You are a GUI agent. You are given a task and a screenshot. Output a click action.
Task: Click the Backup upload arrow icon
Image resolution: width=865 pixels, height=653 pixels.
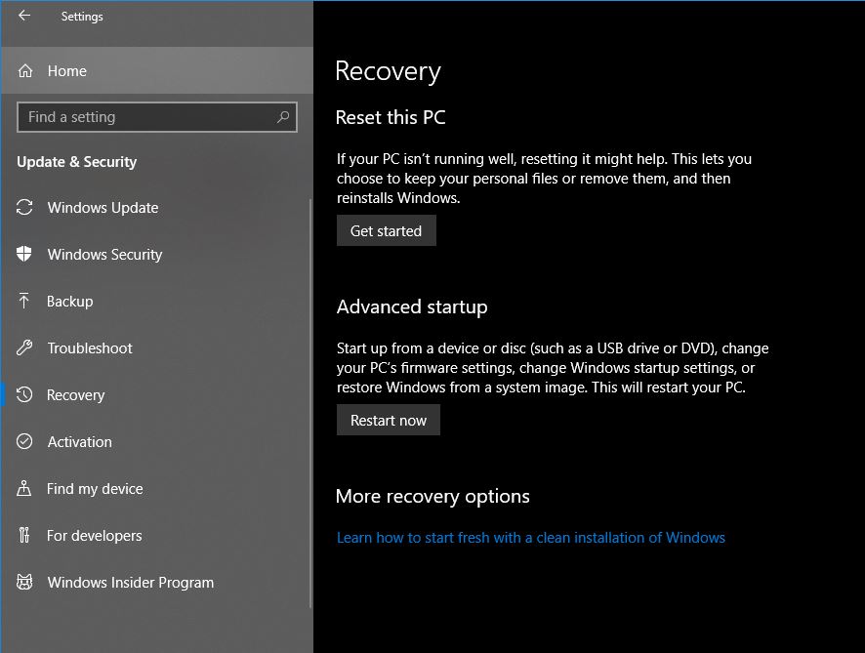[x=24, y=301]
